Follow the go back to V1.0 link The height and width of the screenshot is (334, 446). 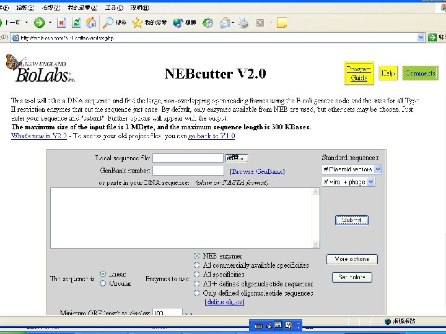(212, 135)
